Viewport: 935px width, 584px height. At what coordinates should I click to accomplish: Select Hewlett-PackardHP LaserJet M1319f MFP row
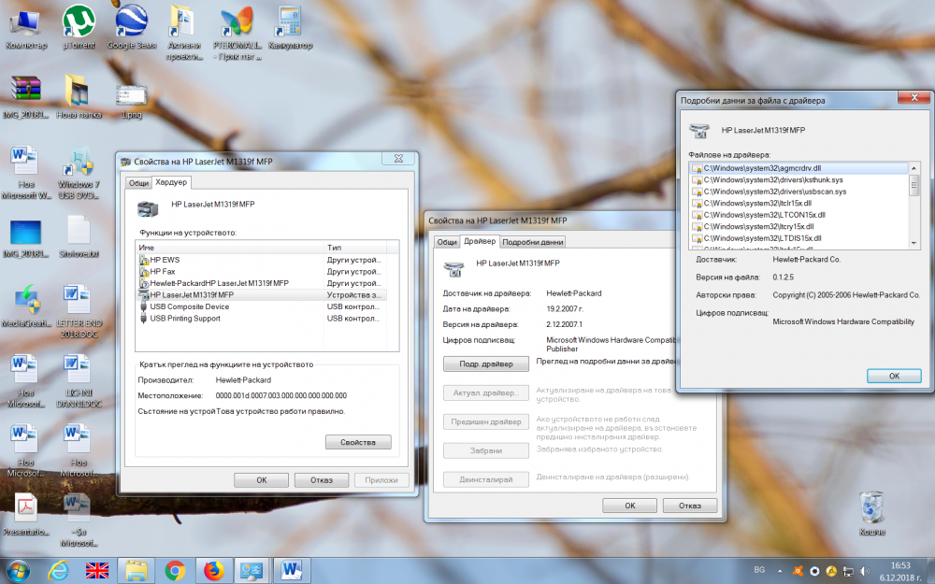tap(261, 283)
